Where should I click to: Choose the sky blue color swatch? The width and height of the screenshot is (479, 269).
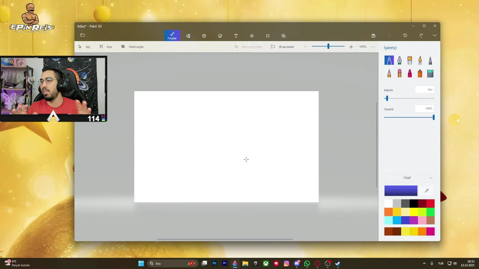(397, 220)
